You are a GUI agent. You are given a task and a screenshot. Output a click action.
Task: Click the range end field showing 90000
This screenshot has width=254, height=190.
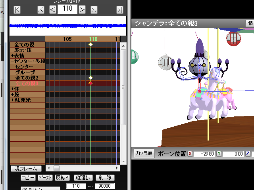tap(105, 186)
